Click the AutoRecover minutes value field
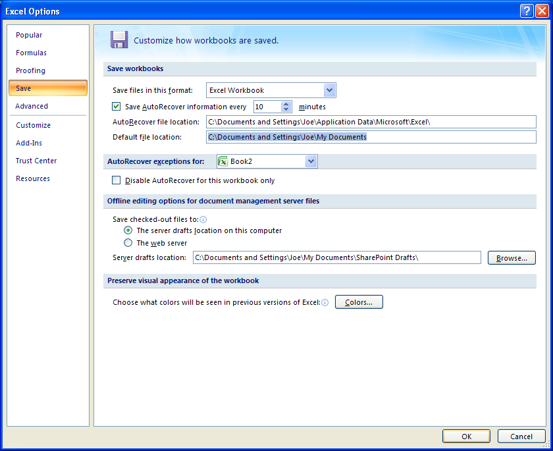 coord(267,107)
